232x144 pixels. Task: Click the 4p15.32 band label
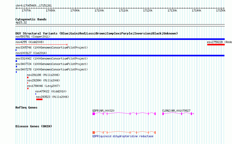click(x=21, y=22)
